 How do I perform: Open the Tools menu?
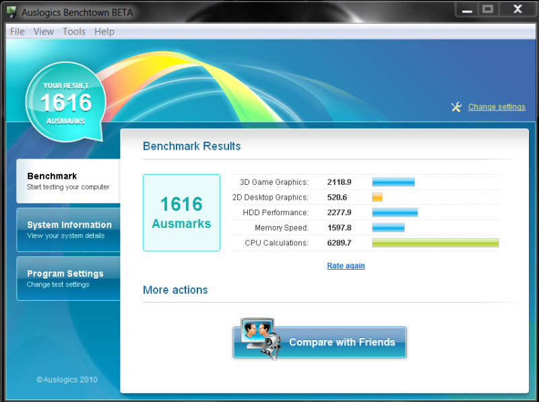[x=74, y=32]
